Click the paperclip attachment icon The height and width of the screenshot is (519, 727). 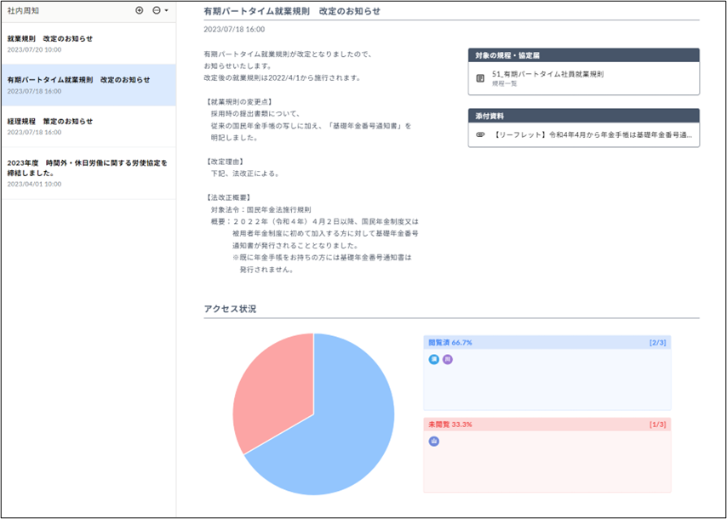[x=480, y=134]
